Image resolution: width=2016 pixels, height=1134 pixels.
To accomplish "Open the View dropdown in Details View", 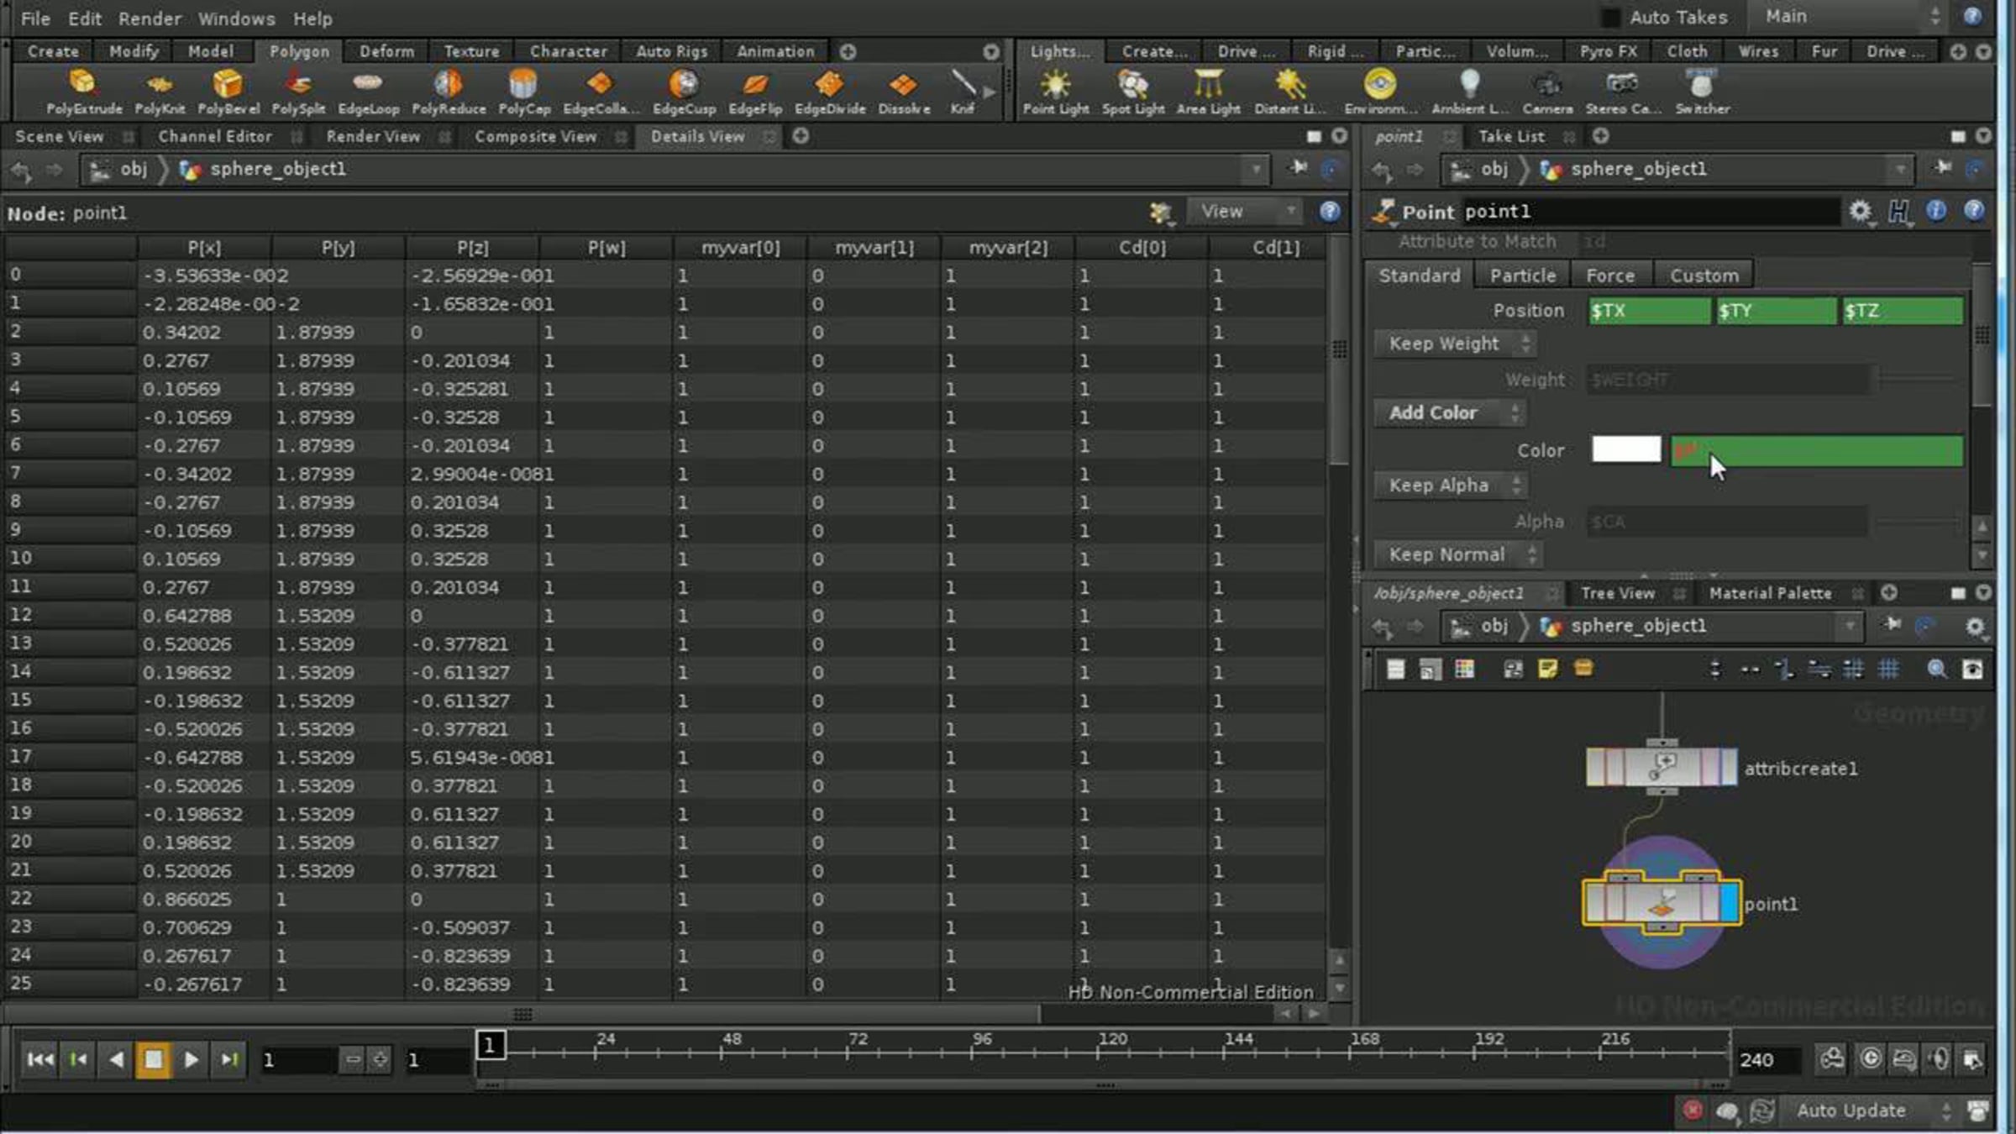I will pyautogui.click(x=1243, y=212).
